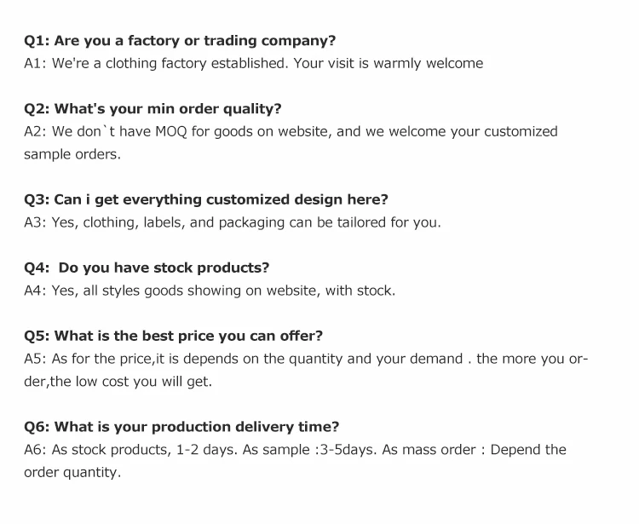This screenshot has height=524, width=639.
Task: Select question Q2 about min order quality
Action: click(153, 108)
